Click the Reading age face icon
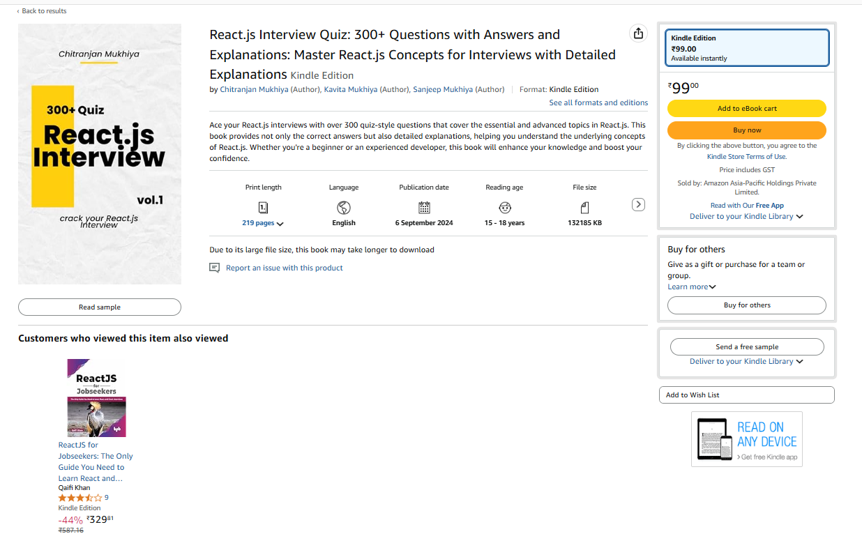862x550 pixels. pyautogui.click(x=505, y=208)
